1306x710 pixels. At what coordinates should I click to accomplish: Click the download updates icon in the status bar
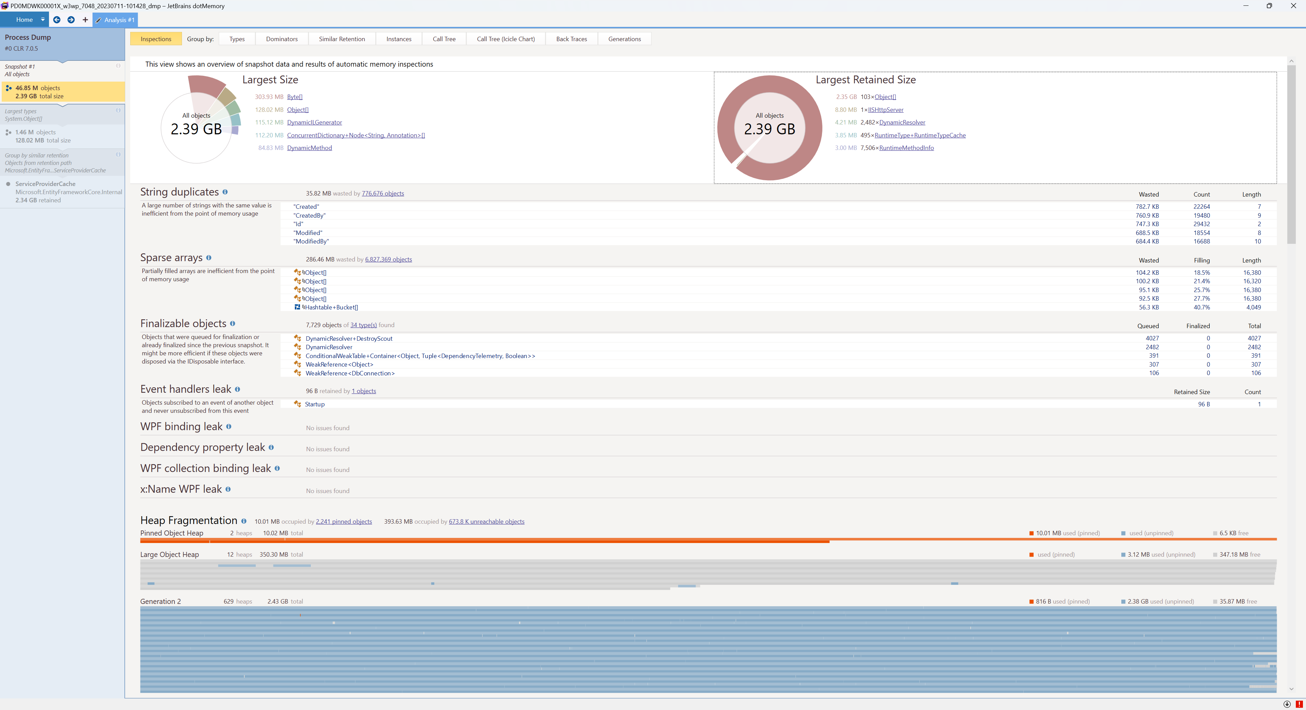click(1287, 704)
